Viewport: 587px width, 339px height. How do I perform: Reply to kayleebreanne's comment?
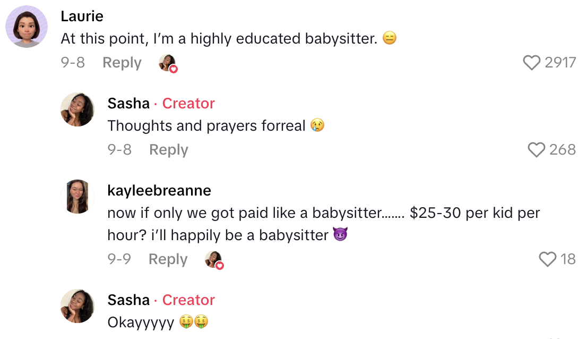[x=168, y=259]
